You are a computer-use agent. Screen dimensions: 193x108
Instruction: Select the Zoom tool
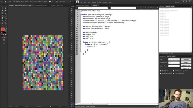coord(5,25)
